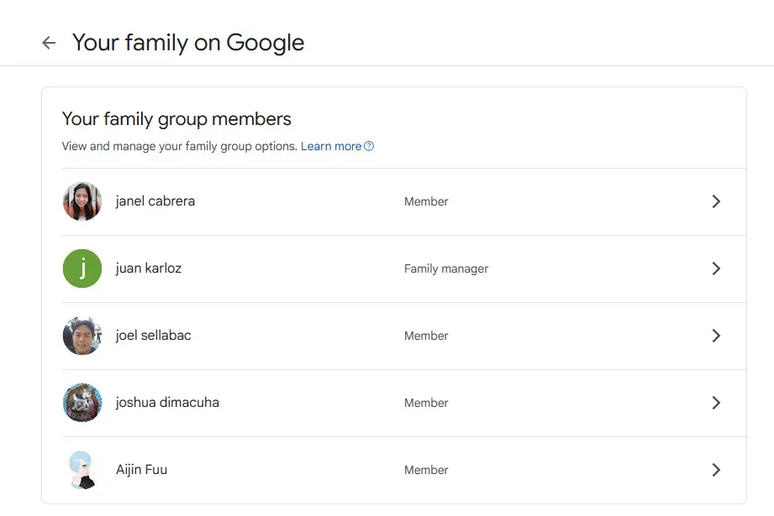The image size is (774, 516).
Task: Click janel cabrera's profile photo
Action: [x=82, y=201]
